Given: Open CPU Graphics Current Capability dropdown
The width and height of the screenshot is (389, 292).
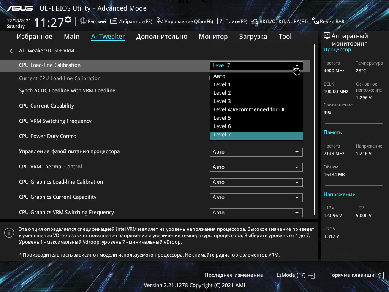Looking at the screenshot, I should pyautogui.click(x=256, y=198).
